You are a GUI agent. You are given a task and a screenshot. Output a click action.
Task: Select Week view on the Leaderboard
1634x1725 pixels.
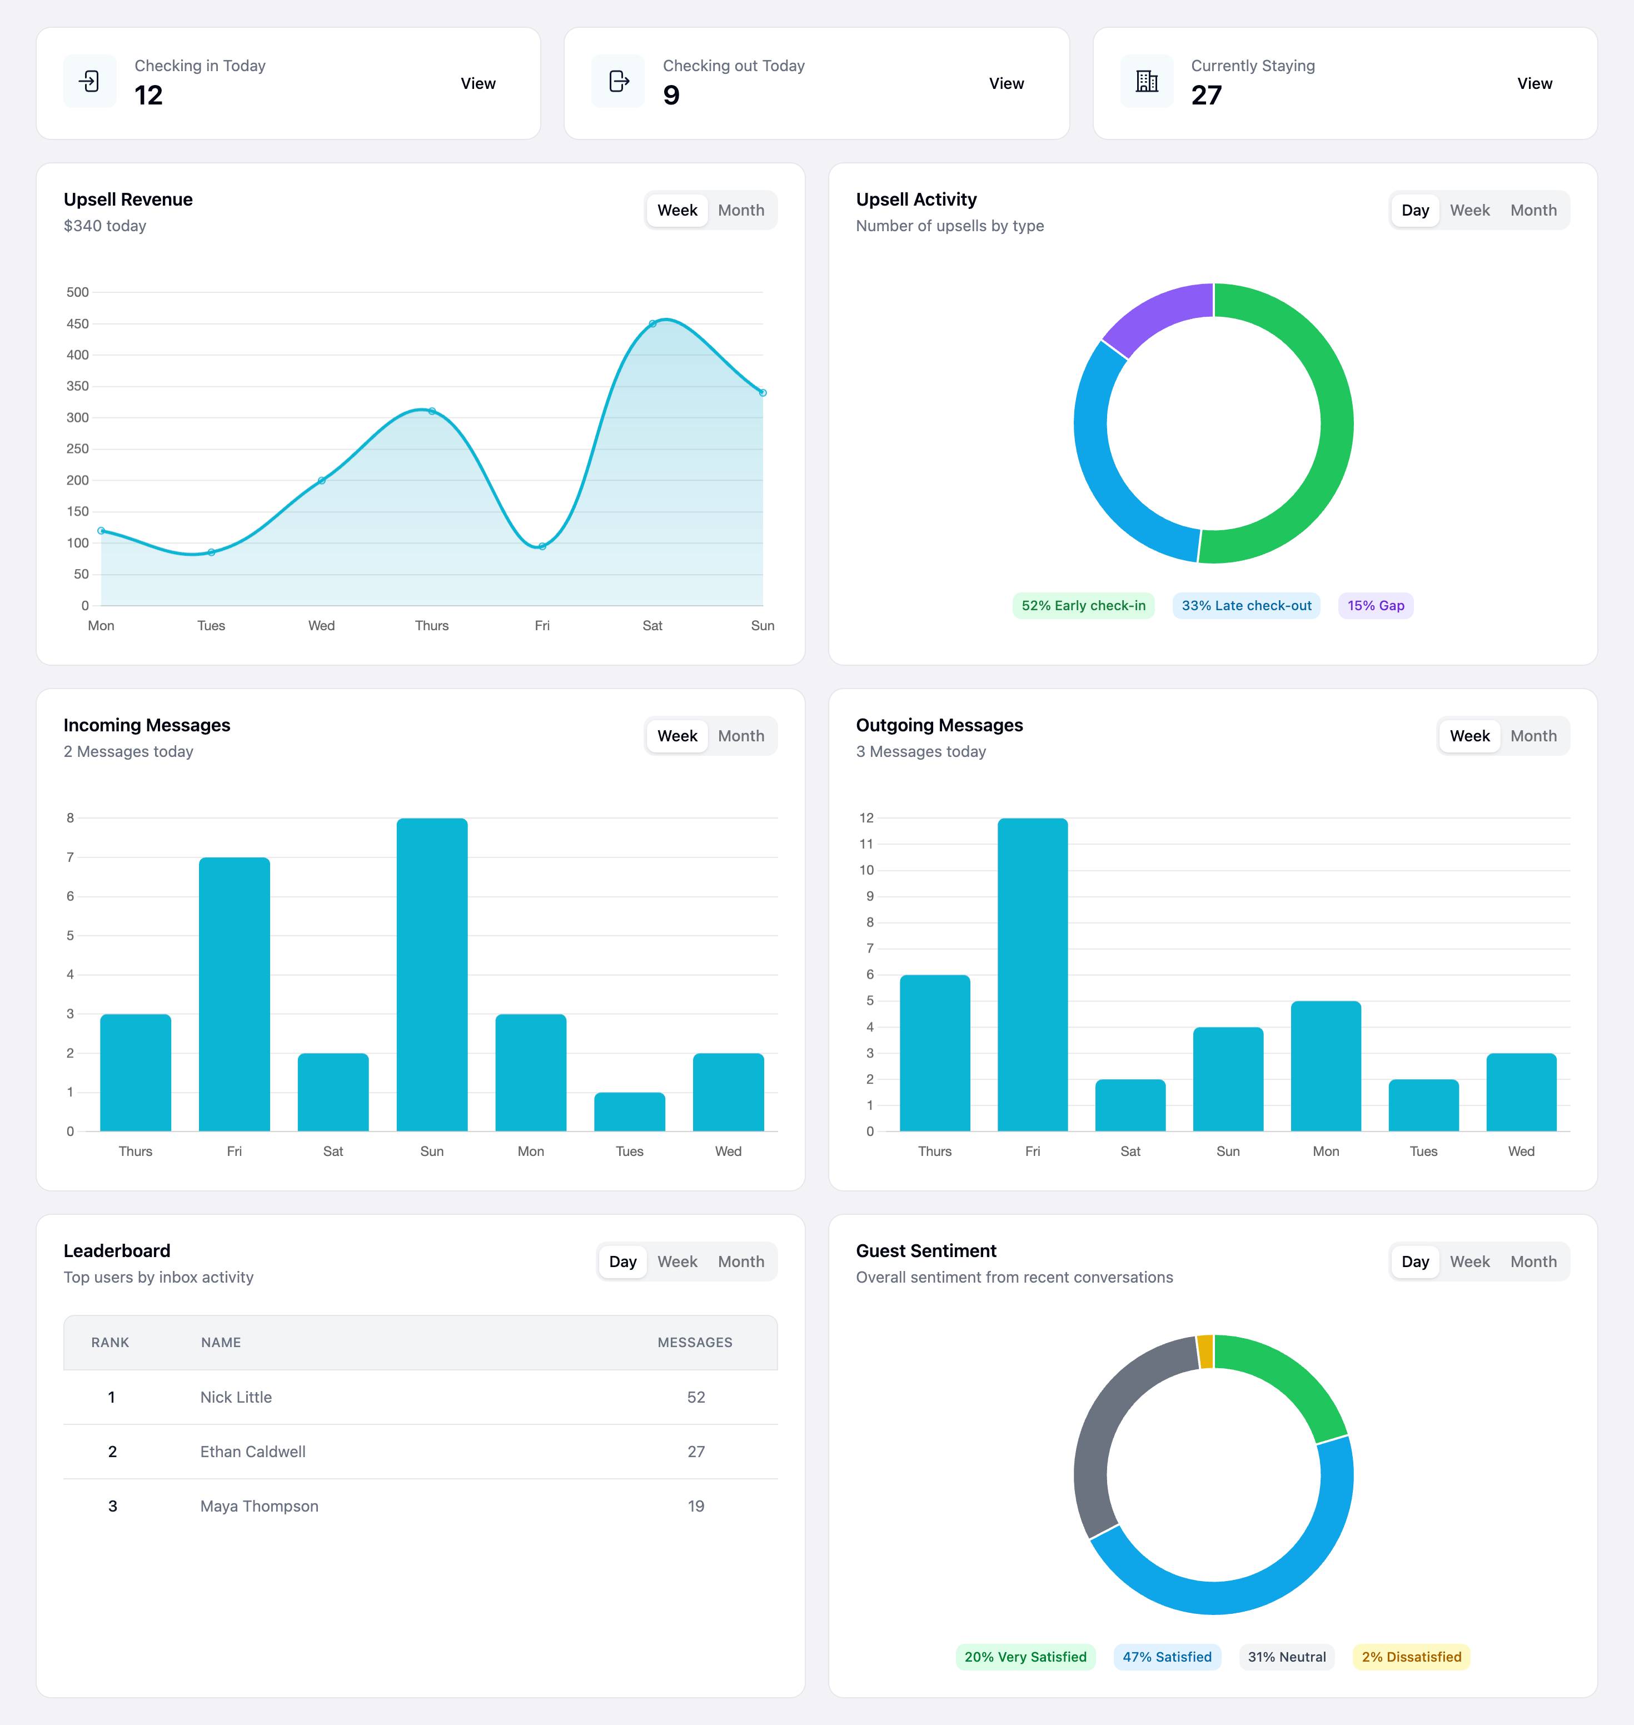pos(677,1261)
